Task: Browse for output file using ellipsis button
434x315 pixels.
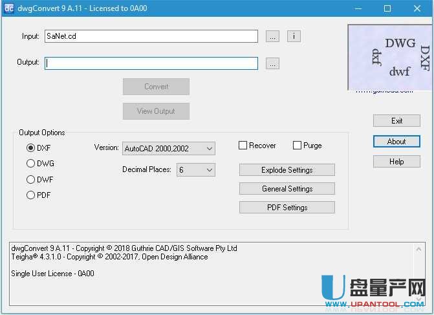Action: tap(272, 63)
